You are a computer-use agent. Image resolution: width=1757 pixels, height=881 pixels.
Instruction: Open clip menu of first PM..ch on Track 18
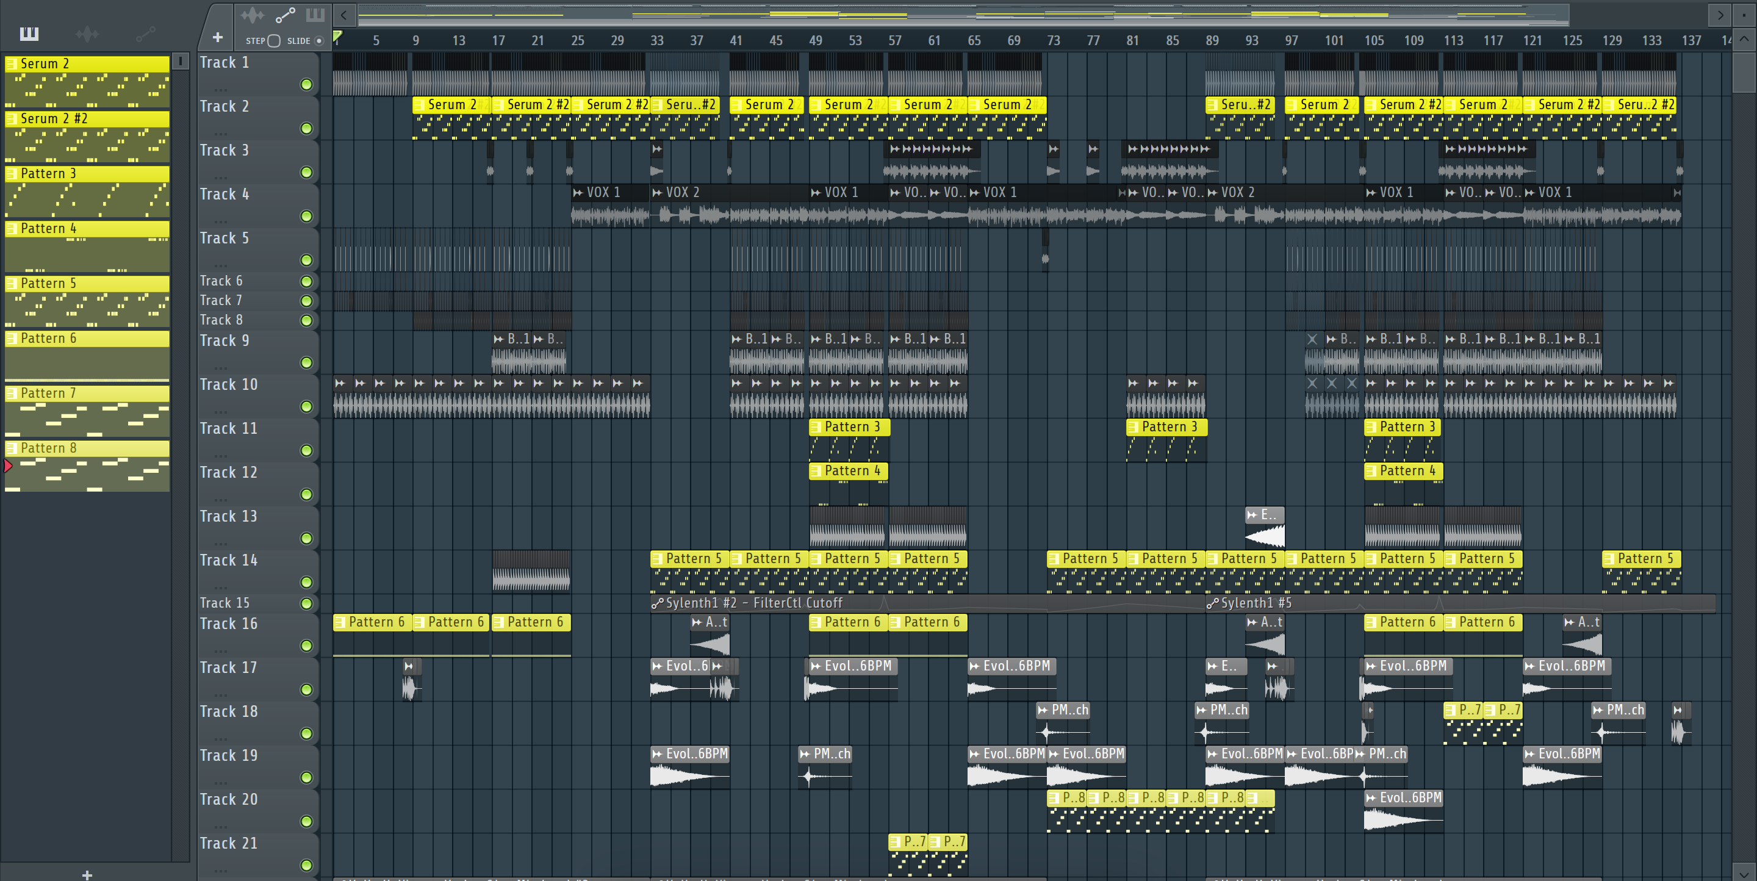pos(1042,711)
